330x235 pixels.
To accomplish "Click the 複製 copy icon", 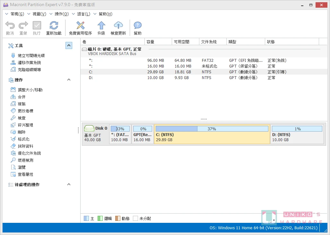I will [x=13, y=104].
